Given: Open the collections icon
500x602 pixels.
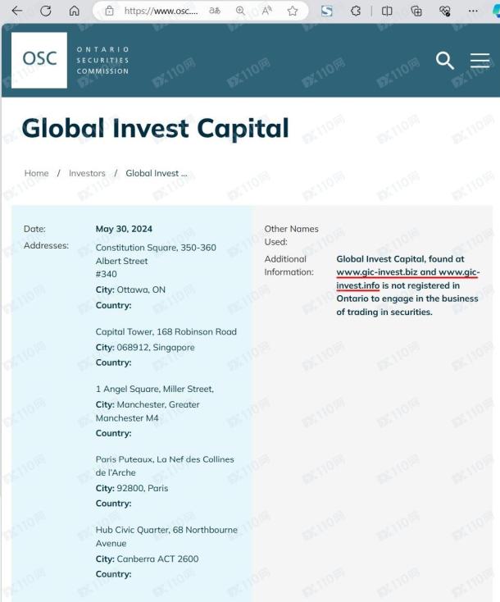Looking at the screenshot, I should 416,11.
